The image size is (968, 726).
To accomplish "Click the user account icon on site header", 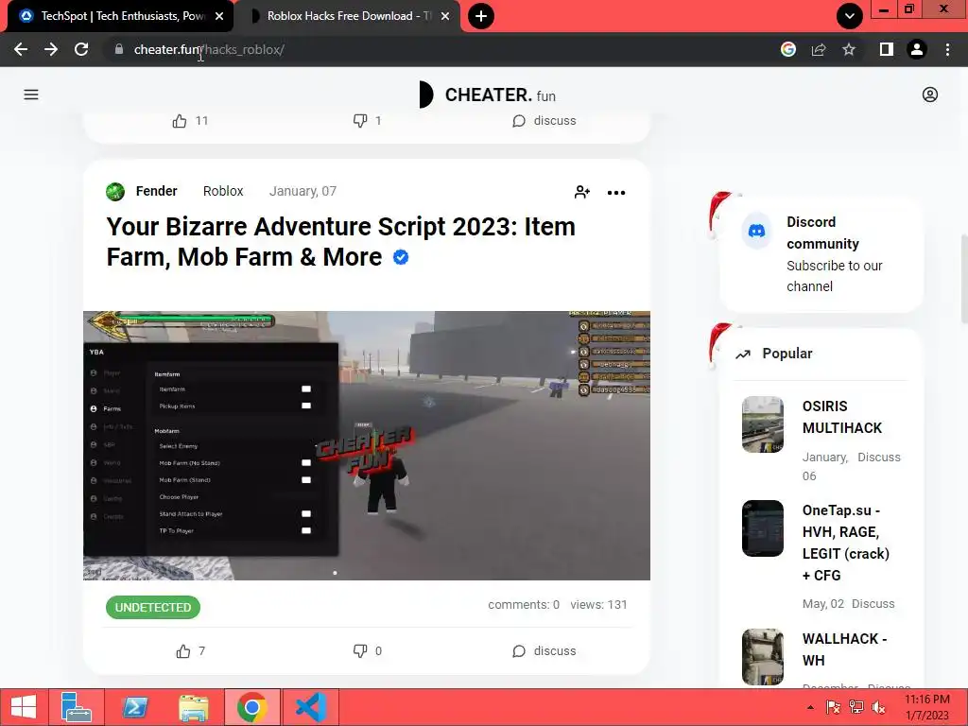I will pos(930,95).
